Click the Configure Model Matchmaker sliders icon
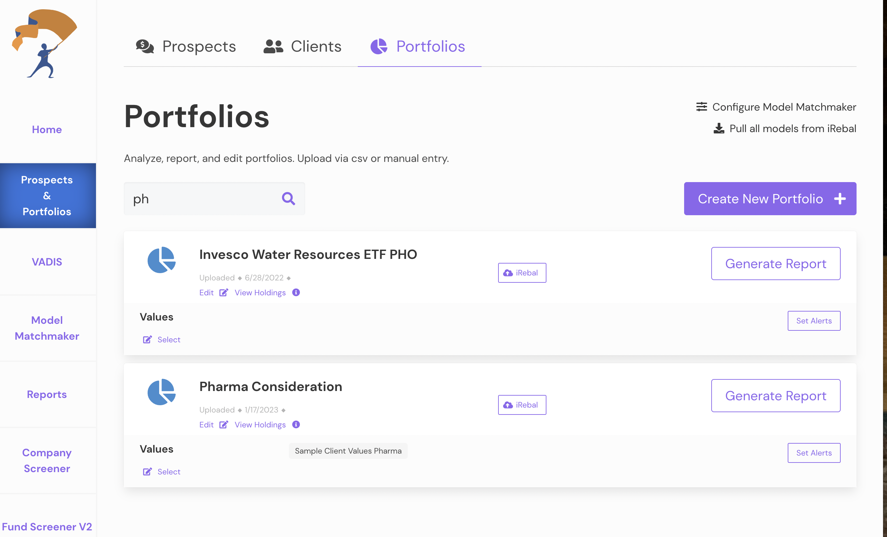 702,107
